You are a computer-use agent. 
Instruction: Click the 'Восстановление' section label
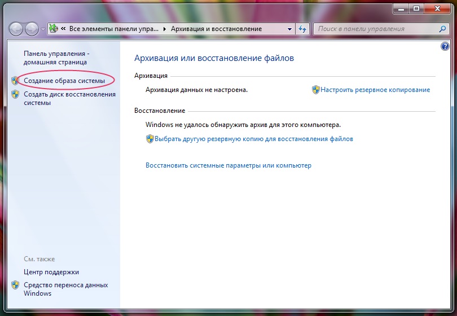160,111
